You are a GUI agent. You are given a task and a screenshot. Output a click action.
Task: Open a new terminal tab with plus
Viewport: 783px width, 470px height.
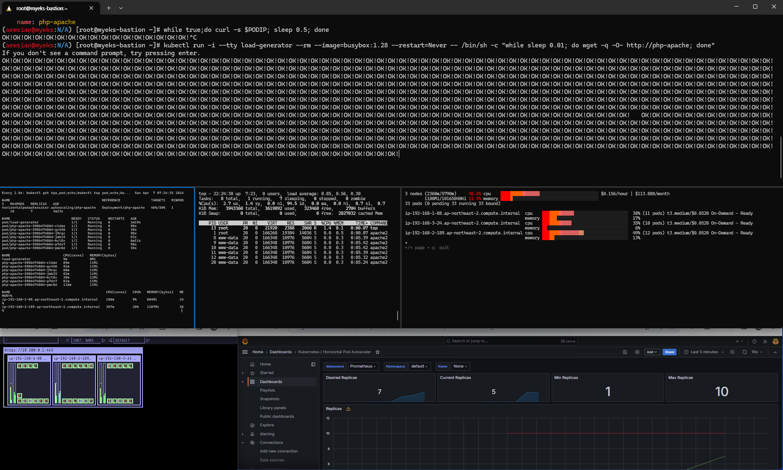point(109,8)
